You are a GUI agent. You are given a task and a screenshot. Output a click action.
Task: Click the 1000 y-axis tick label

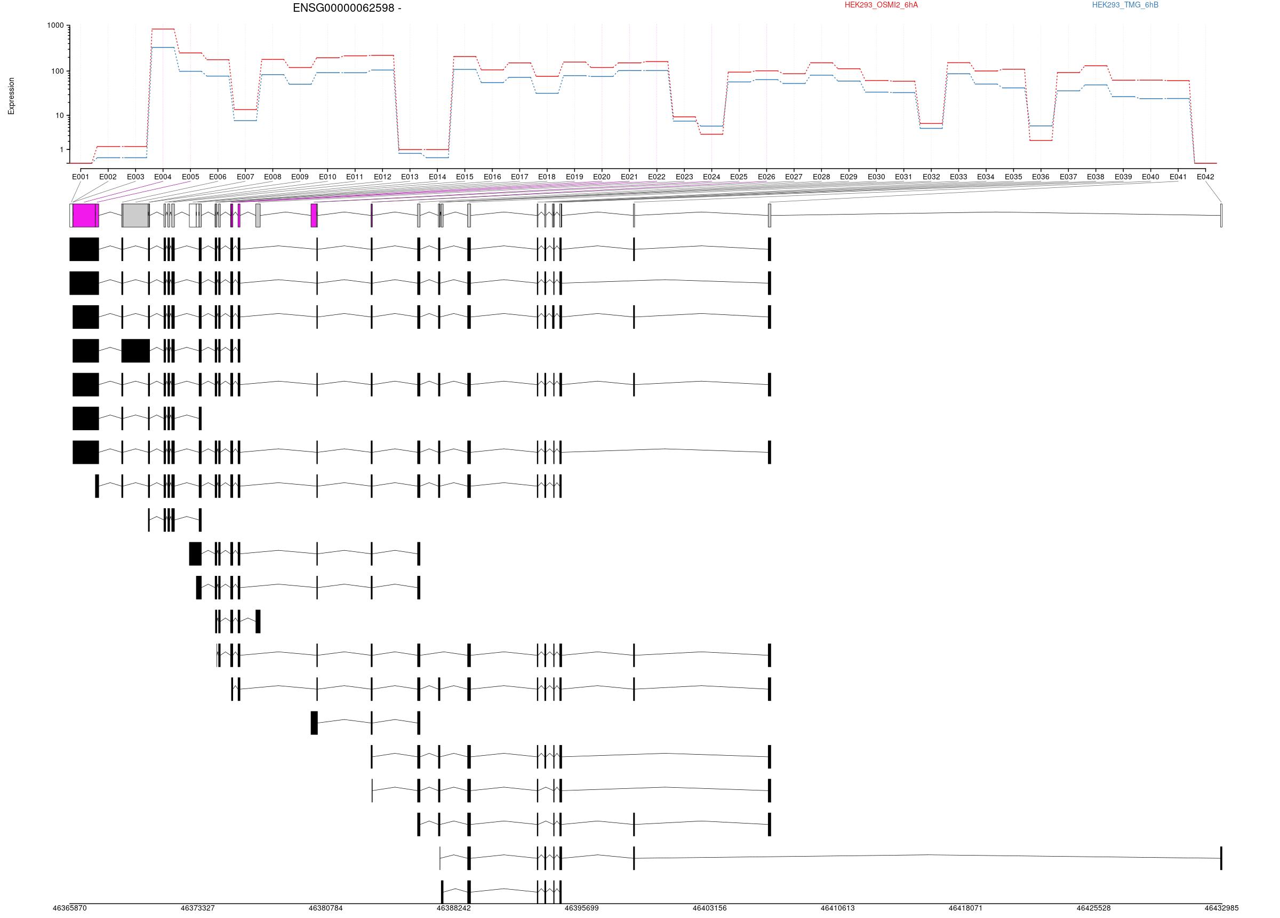click(x=55, y=26)
